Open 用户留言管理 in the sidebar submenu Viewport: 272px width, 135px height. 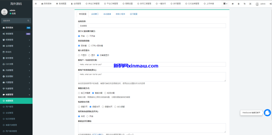pos(16,131)
